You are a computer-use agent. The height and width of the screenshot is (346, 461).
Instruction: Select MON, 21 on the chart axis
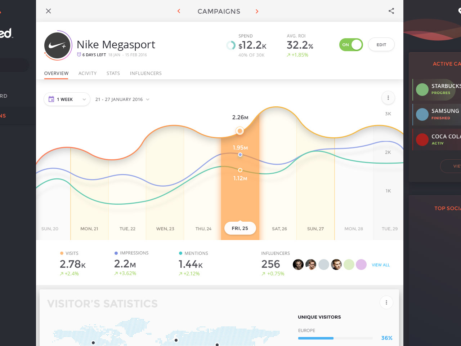[89, 229]
